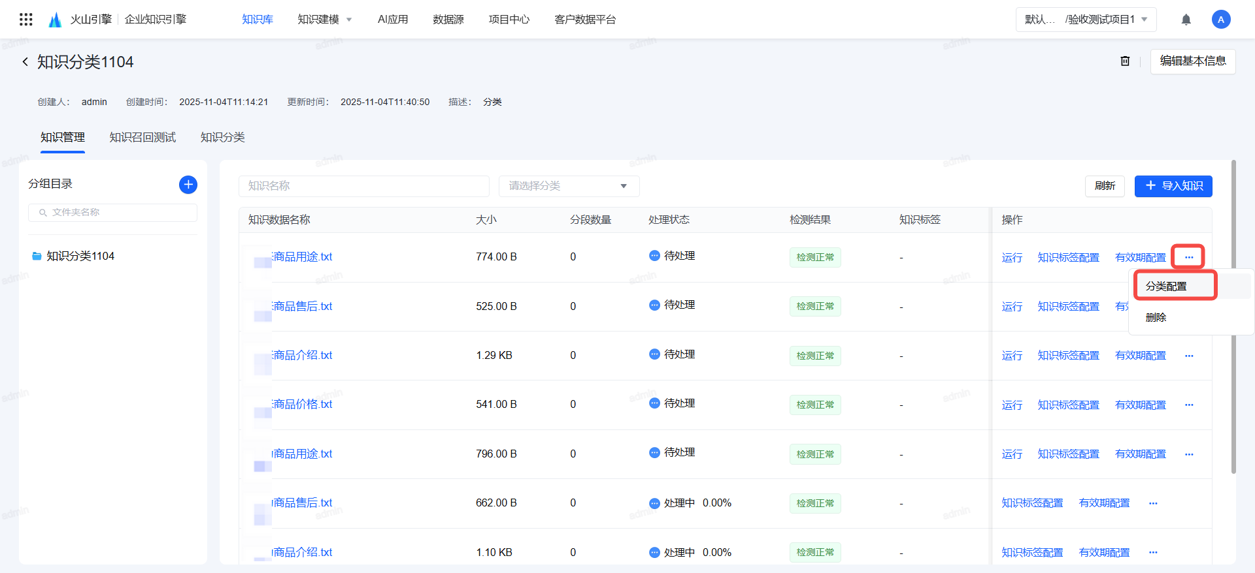Viewport: 1255px width, 573px height.
Task: Open the app launcher grid icon
Action: (26, 20)
